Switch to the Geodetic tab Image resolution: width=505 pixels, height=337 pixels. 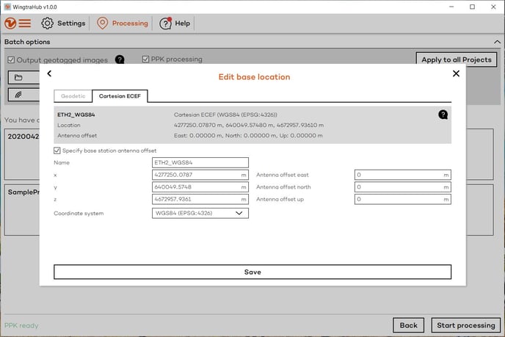click(73, 96)
